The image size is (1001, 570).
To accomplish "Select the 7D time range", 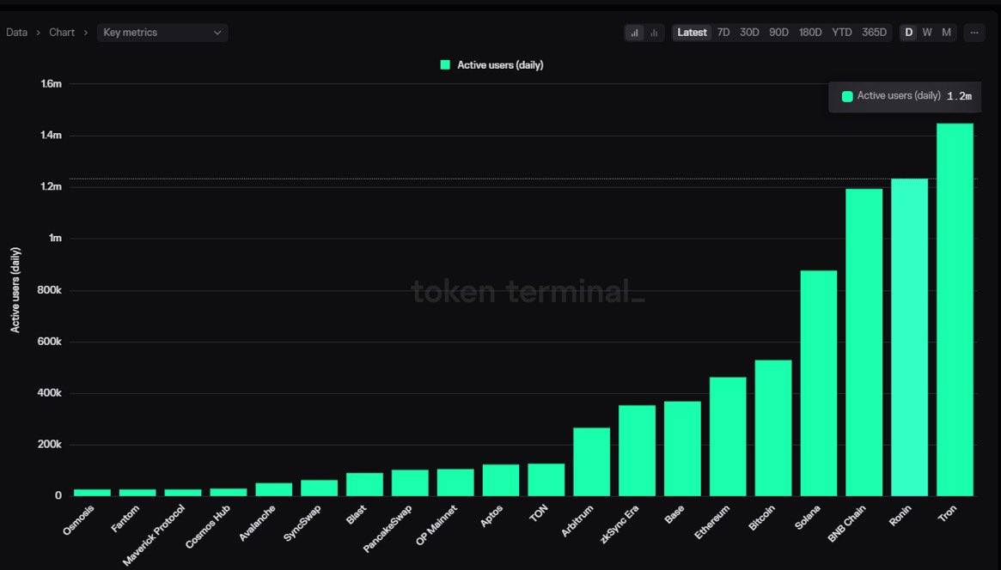I will (x=723, y=33).
